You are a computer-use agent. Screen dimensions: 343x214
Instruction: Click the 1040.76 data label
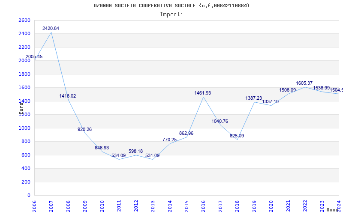220,121
